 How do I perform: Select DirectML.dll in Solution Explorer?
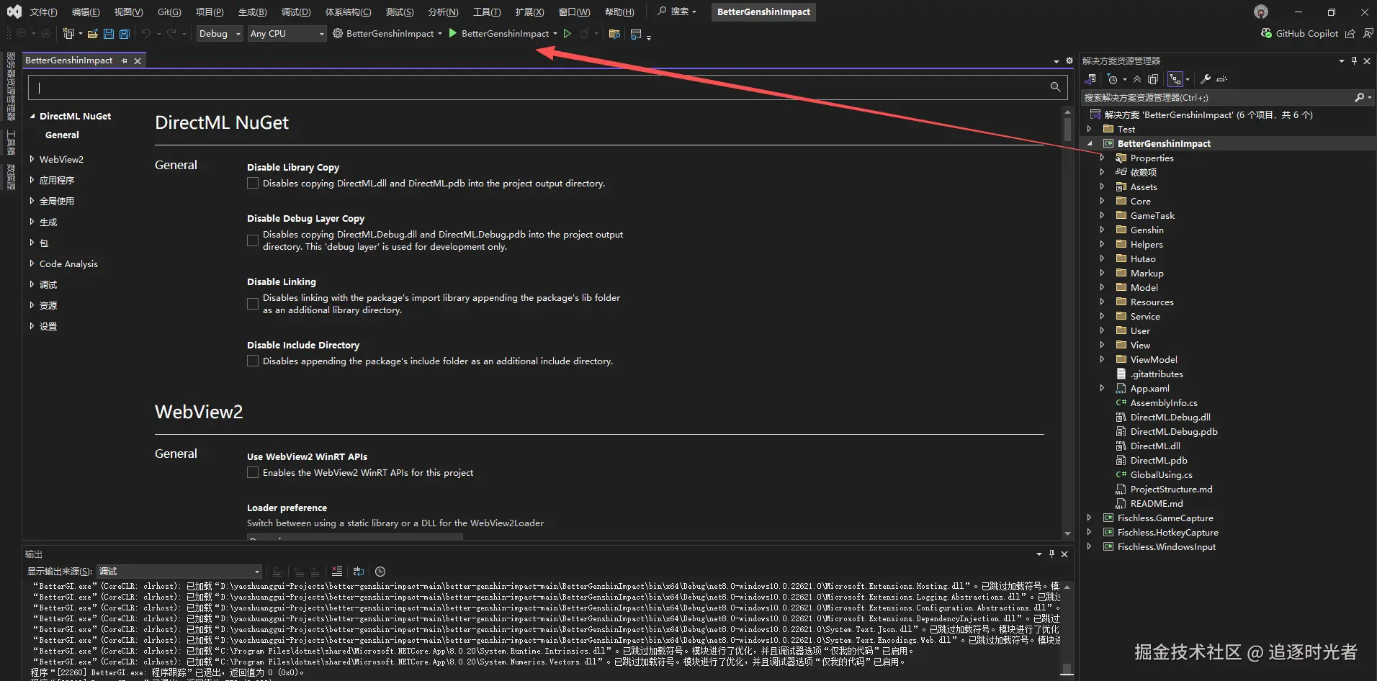1155,446
